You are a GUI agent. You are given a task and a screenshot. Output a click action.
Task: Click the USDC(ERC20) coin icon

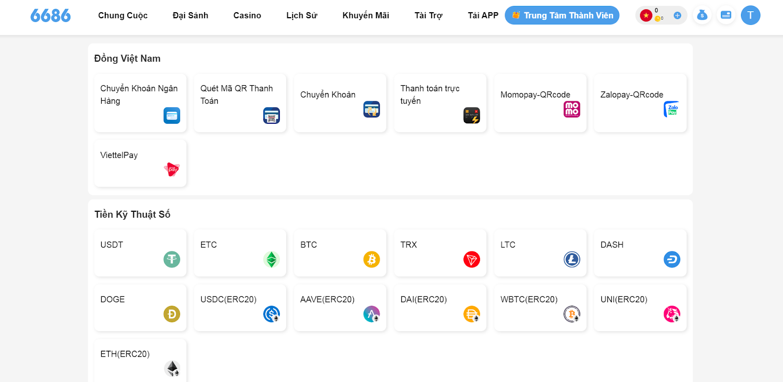pyautogui.click(x=272, y=314)
